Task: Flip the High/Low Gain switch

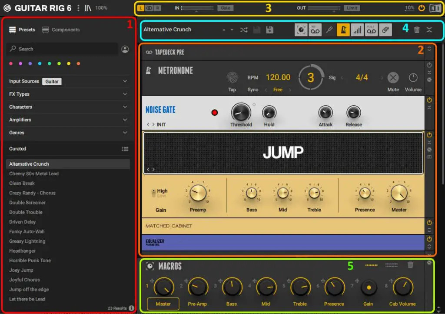Action: coord(154,193)
